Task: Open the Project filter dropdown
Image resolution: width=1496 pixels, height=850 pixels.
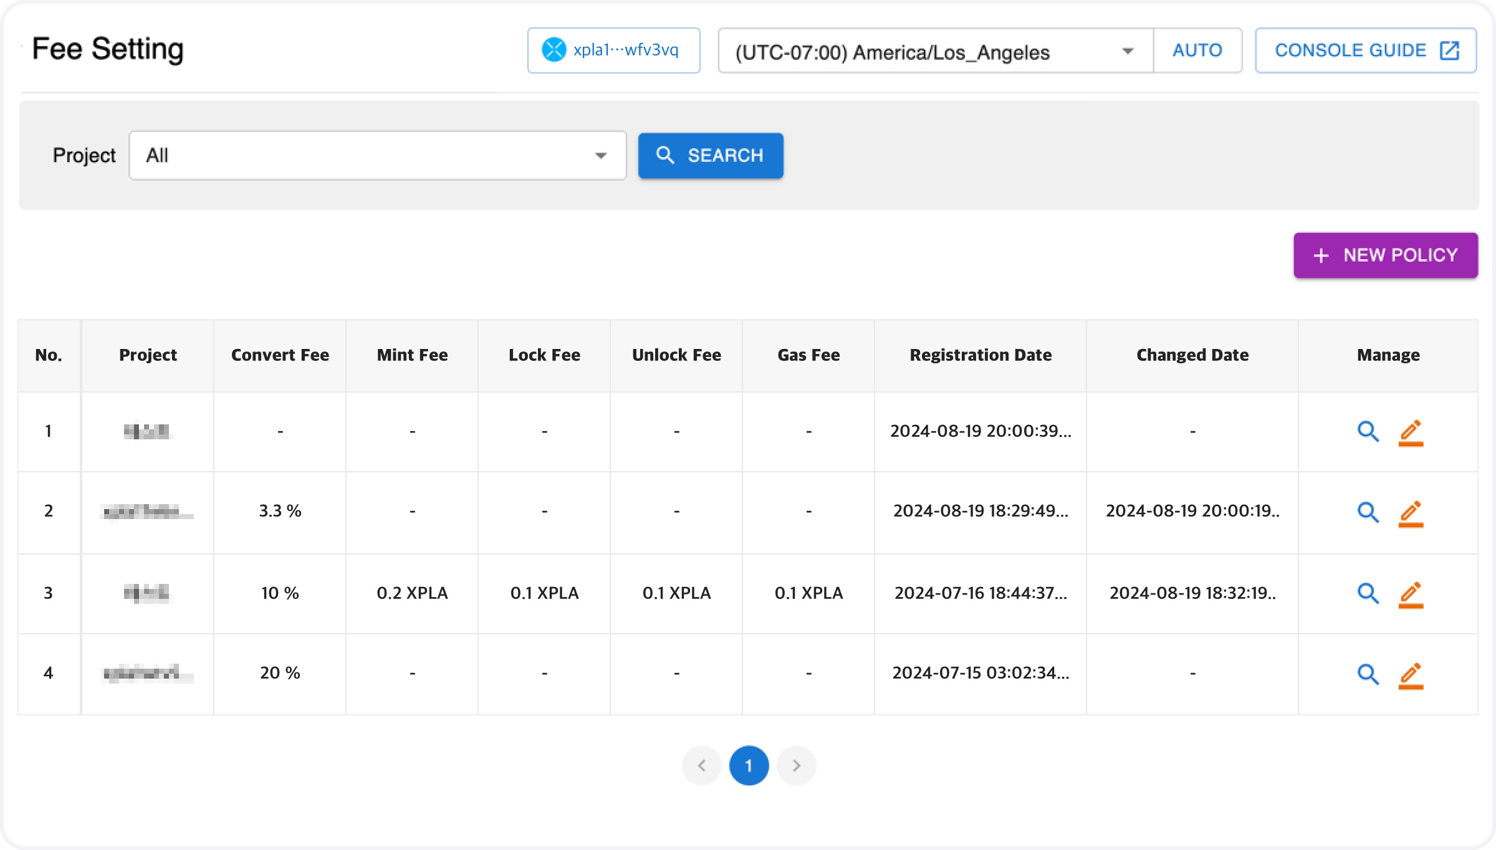Action: [x=377, y=155]
